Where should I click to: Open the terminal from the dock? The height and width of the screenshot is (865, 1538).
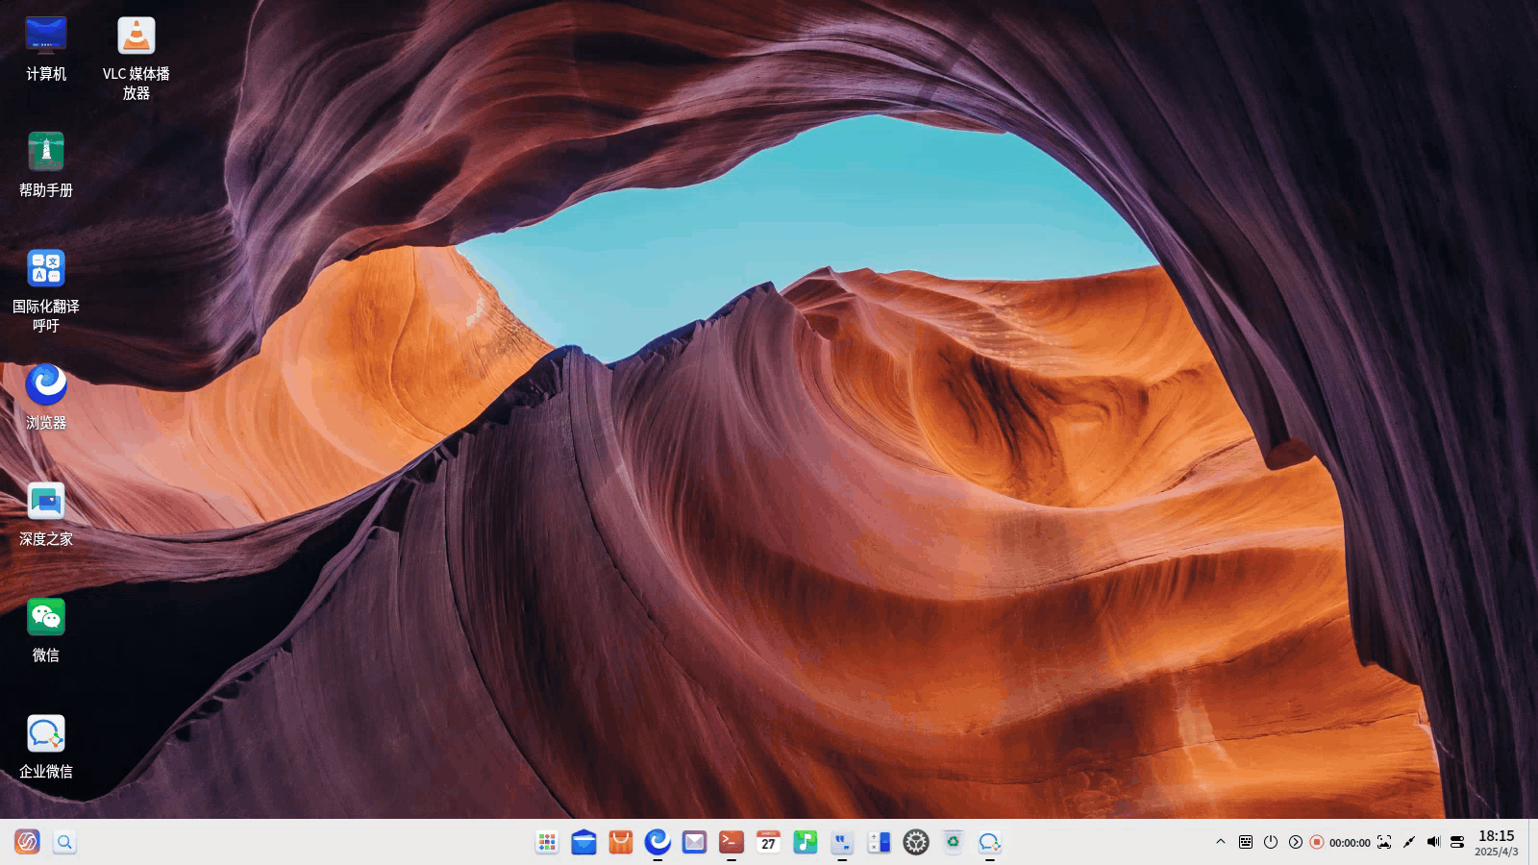point(732,842)
